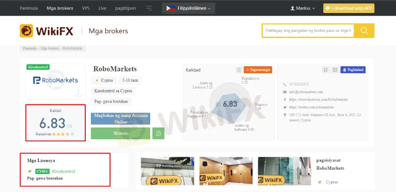Click the info icon beside Kalidad

[x=239, y=70]
